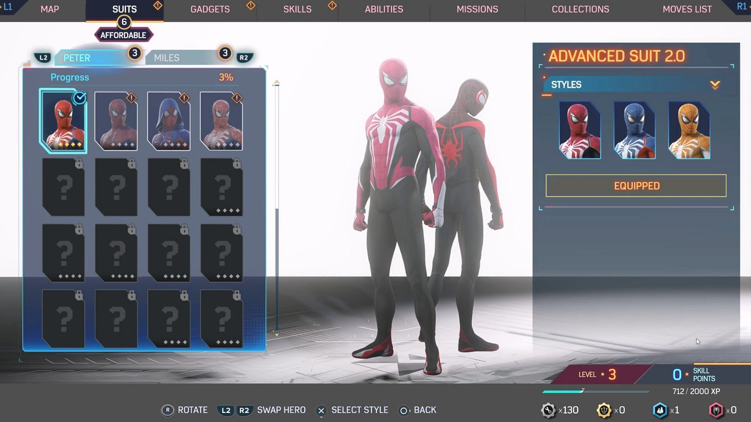Click the blue city token icon
Image resolution: width=751 pixels, height=422 pixels.
(x=660, y=410)
